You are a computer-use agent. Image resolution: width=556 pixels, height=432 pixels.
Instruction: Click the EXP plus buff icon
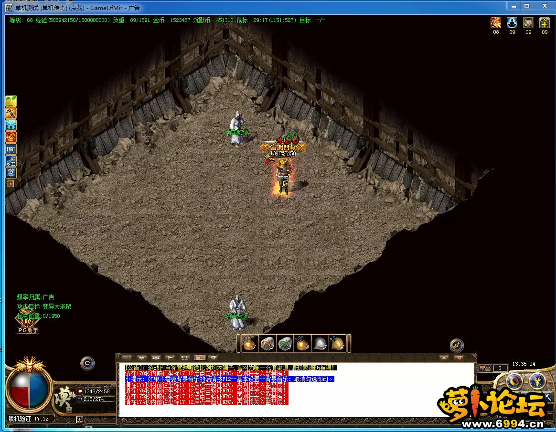coord(545,23)
